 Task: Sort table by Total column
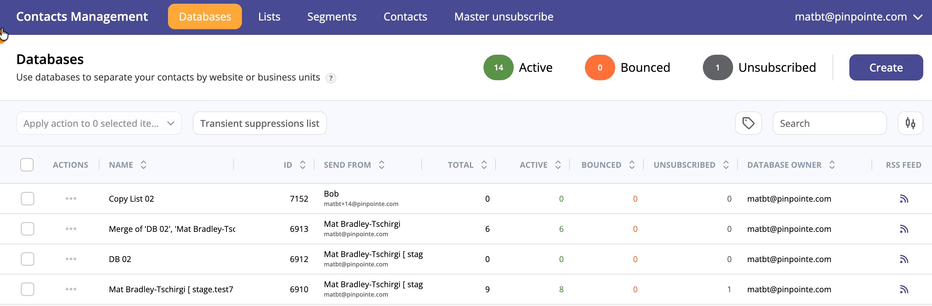[x=484, y=165]
